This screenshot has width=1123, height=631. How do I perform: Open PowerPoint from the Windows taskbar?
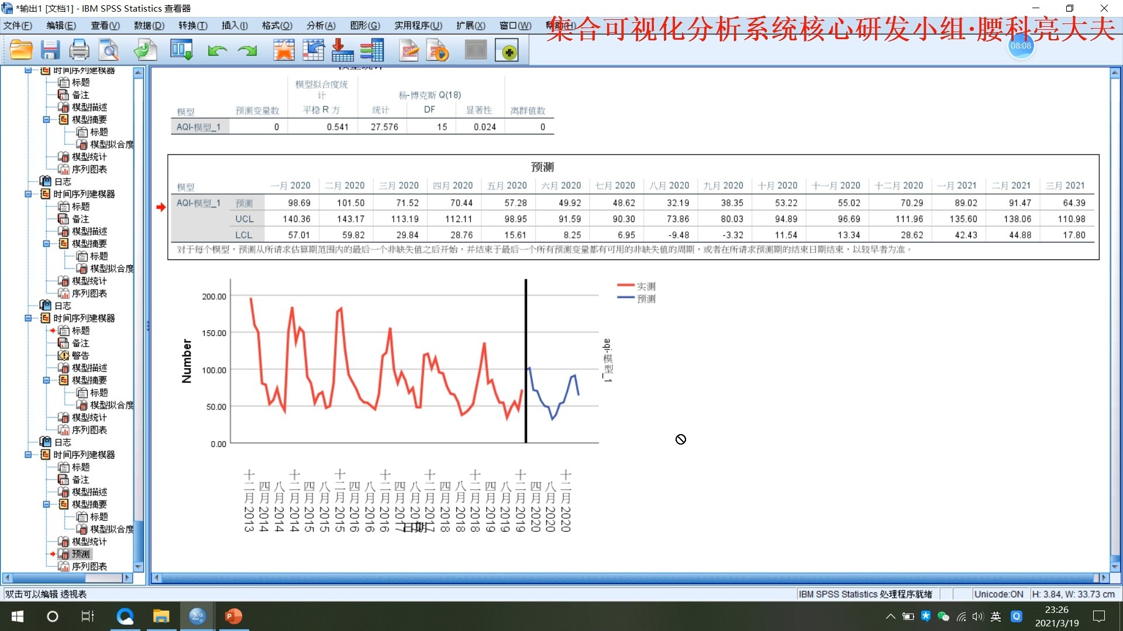tap(233, 616)
